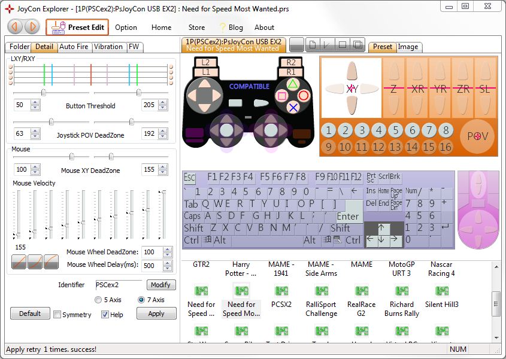
Task: Select the triangle button on the gamepad
Action: click(x=292, y=84)
